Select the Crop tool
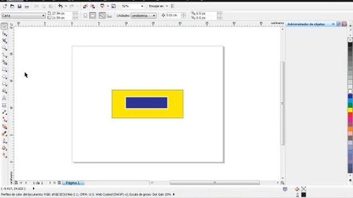The height and width of the screenshot is (198, 353). (x=4, y=41)
